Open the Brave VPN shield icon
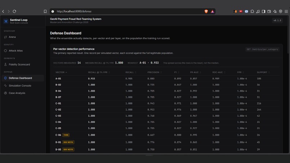This screenshot has width=290, height=163. pyautogui.click(x=281, y=11)
